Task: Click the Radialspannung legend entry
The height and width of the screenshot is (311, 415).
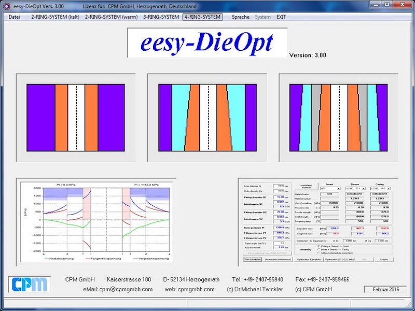Action: click(59, 259)
